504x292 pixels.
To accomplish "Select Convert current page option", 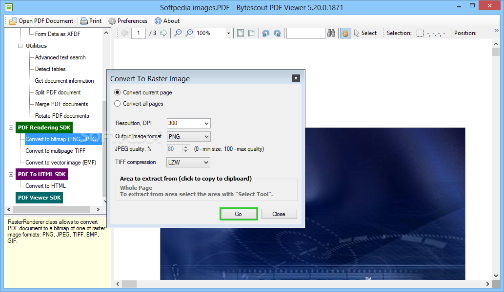I will (143, 92).
